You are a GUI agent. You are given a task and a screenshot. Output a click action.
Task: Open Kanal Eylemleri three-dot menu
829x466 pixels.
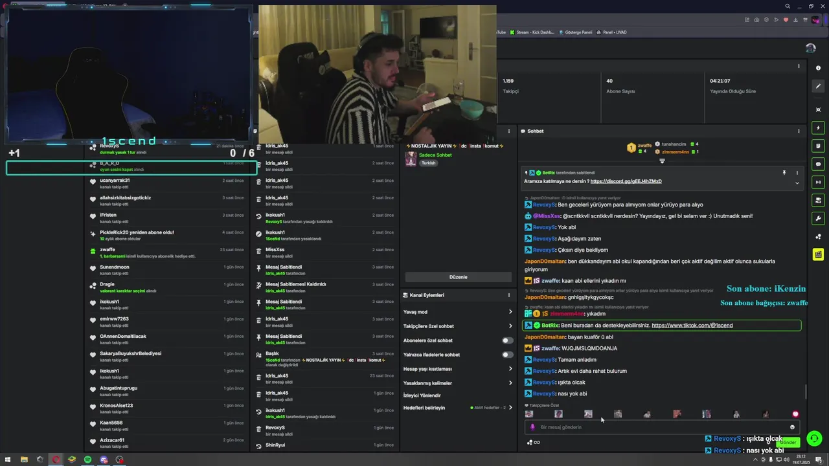(509, 295)
